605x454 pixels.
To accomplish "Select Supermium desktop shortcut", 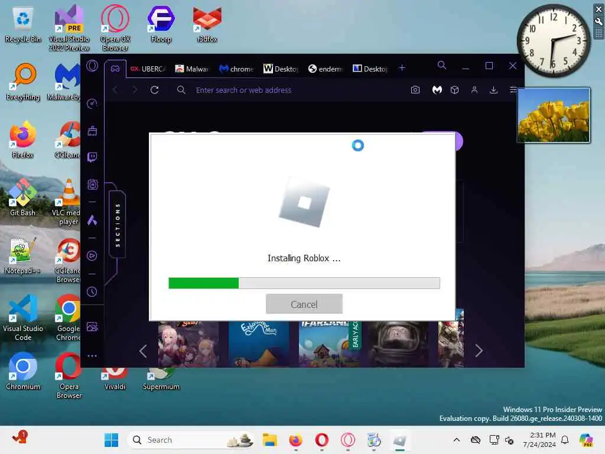I will [x=161, y=380].
